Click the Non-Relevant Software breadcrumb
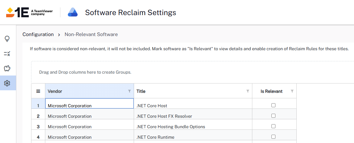Image resolution: width=354 pixels, height=143 pixels. tap(91, 35)
